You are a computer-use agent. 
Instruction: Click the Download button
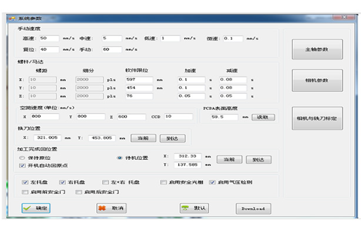253,209
